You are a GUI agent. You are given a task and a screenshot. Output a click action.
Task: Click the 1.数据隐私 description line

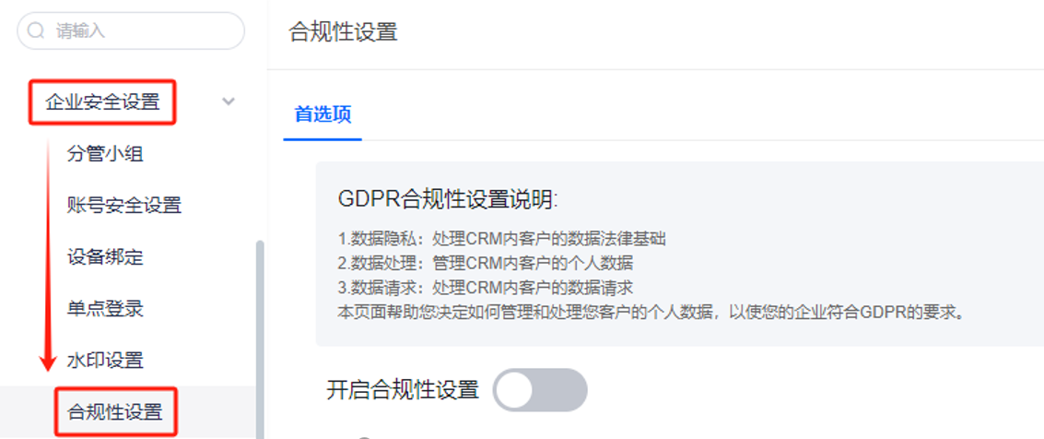502,239
